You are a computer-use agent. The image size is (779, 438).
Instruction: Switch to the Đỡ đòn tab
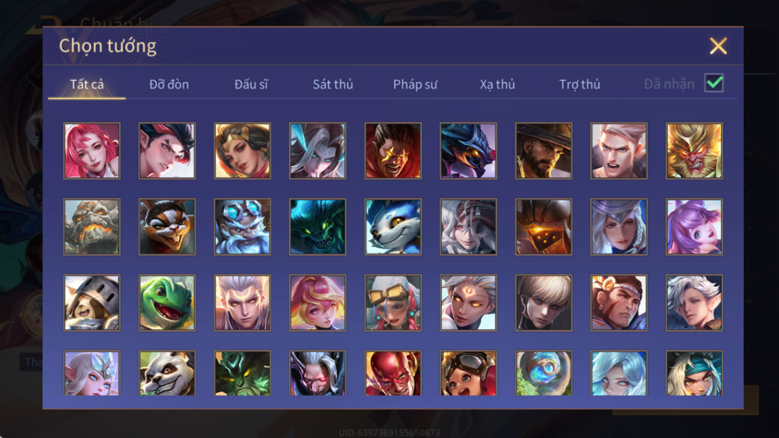click(x=169, y=84)
